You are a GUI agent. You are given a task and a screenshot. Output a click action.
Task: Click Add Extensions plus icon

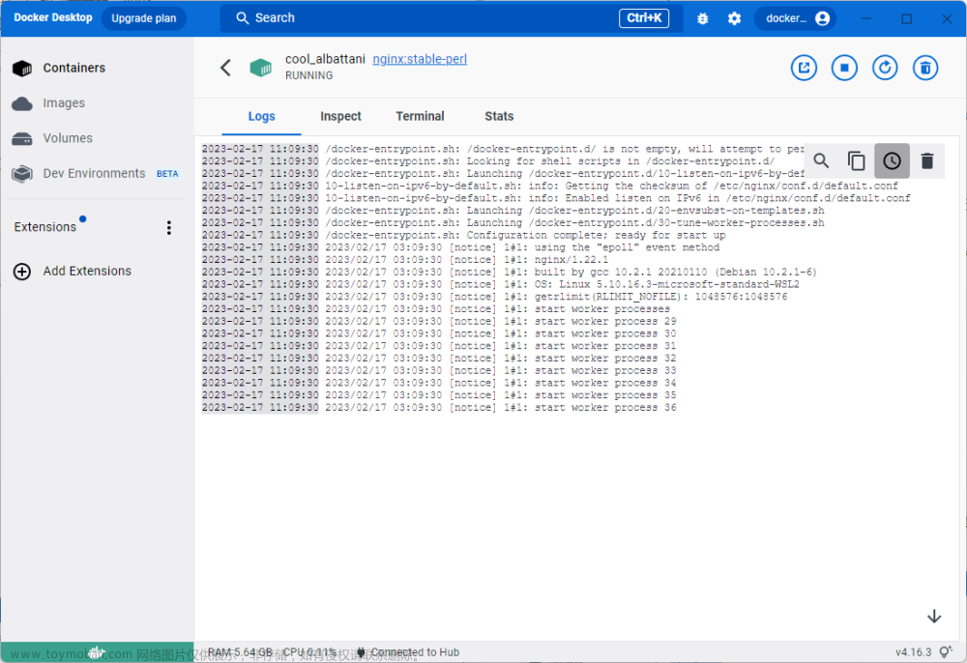(x=22, y=272)
